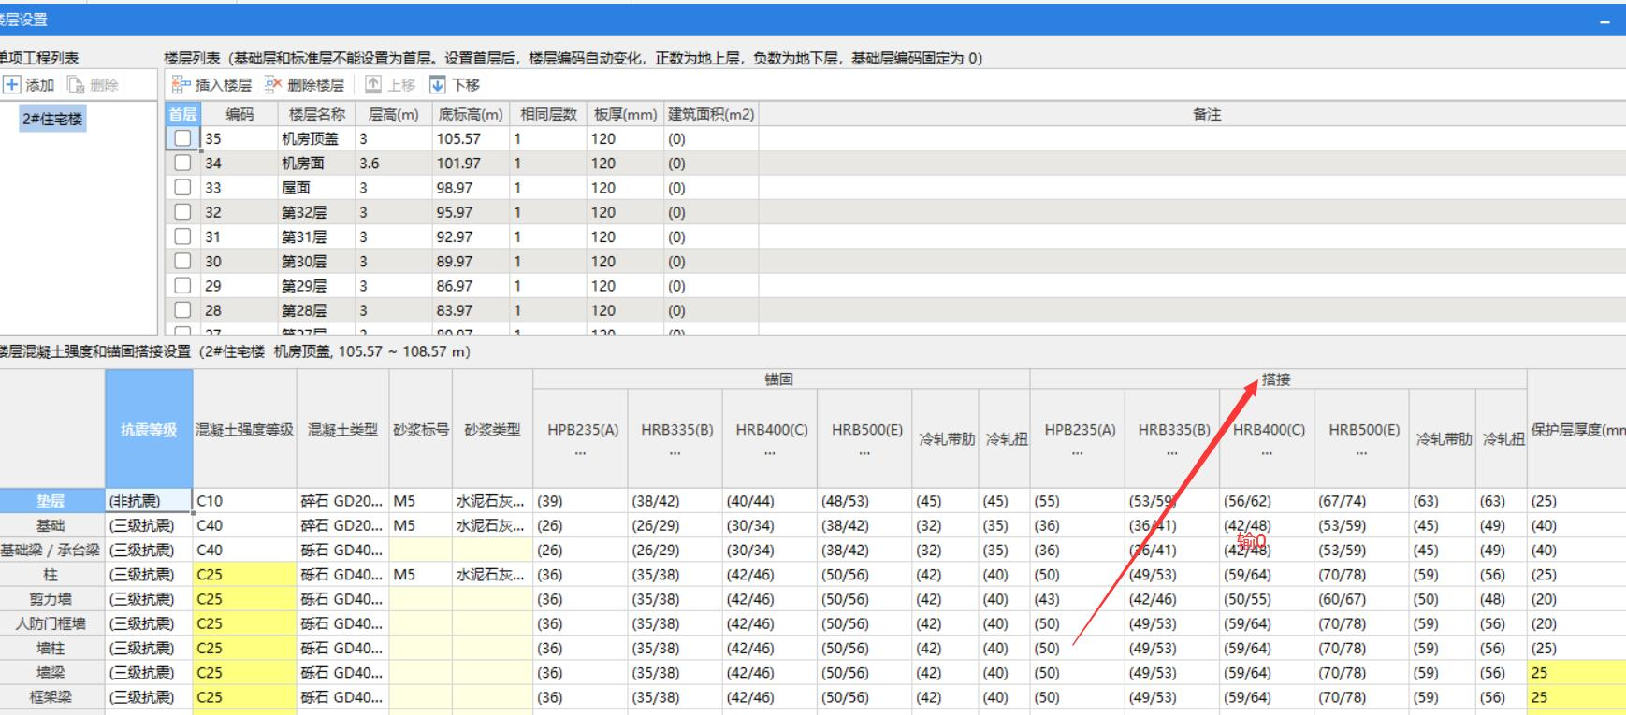Image resolution: width=1626 pixels, height=715 pixels.
Task: Click the 编码 column header
Action: coord(240,114)
